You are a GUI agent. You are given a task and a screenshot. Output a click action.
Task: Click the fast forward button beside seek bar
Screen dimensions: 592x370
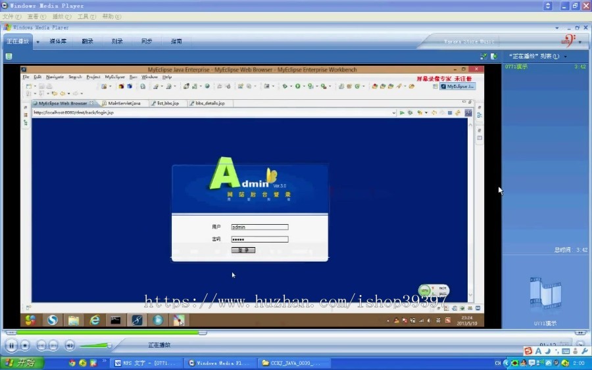[580, 333]
